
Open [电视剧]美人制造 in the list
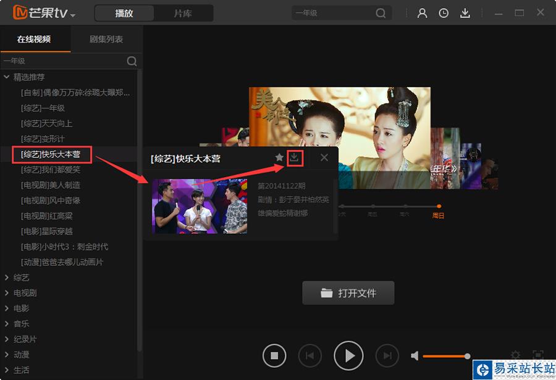coord(51,185)
